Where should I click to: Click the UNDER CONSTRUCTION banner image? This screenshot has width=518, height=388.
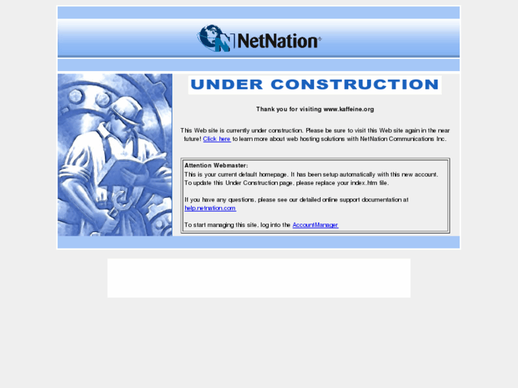point(315,85)
